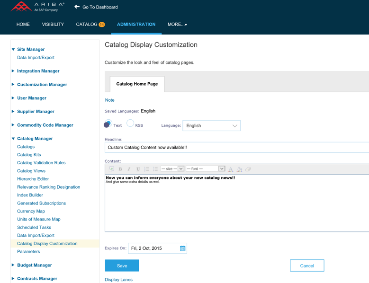Open the Catalog Views link
The image size is (369, 283).
pyautogui.click(x=31, y=171)
